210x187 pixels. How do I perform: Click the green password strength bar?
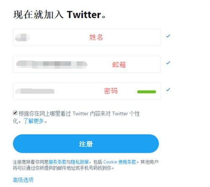[147, 92]
